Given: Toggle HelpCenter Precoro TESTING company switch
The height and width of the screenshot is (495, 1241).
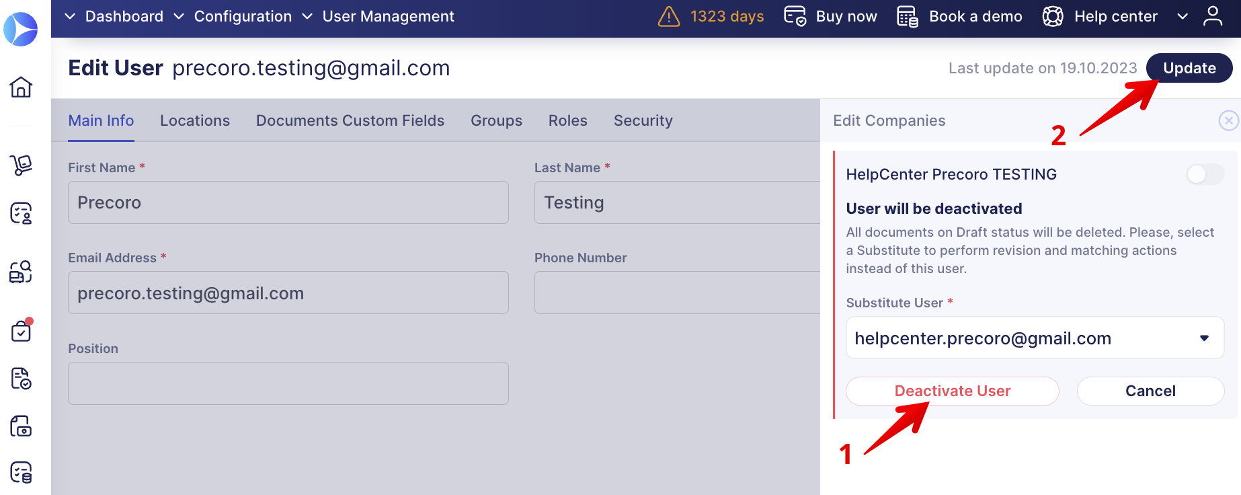Looking at the screenshot, I should point(1205,174).
